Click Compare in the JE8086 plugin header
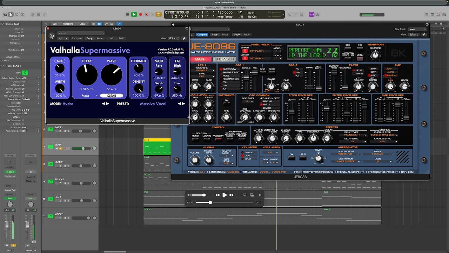The width and height of the screenshot is (449, 253). (x=202, y=34)
